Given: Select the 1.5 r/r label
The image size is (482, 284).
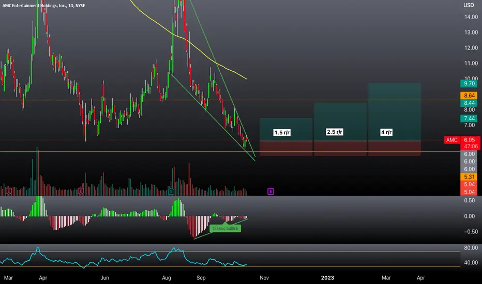Looking at the screenshot, I should click(282, 133).
